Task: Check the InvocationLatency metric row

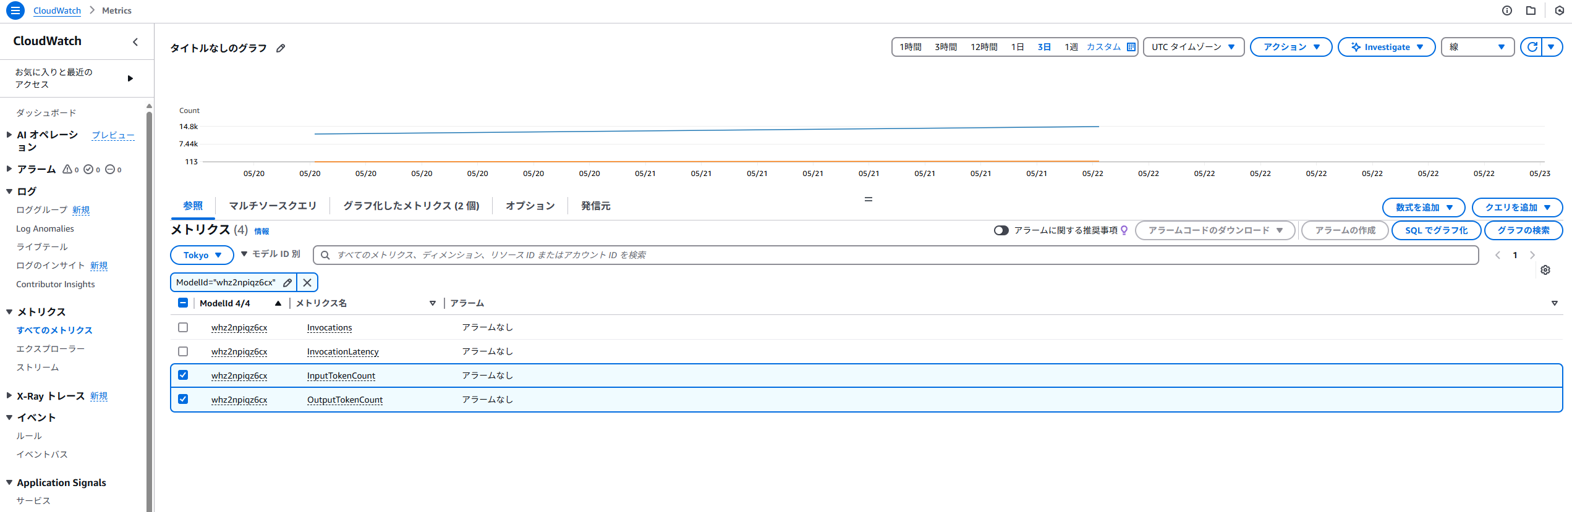Action: (x=183, y=351)
